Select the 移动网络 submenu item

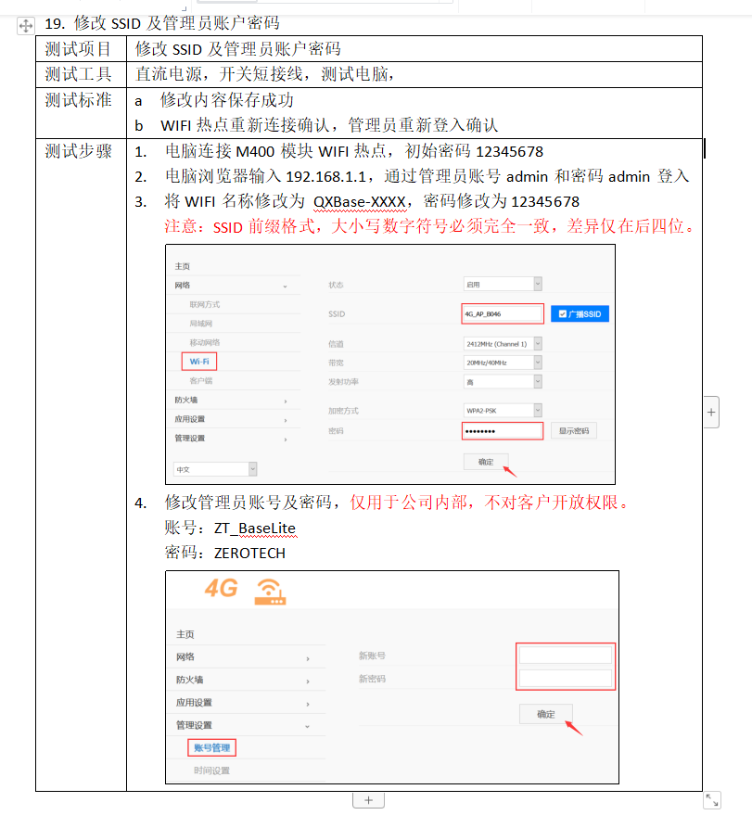(205, 342)
